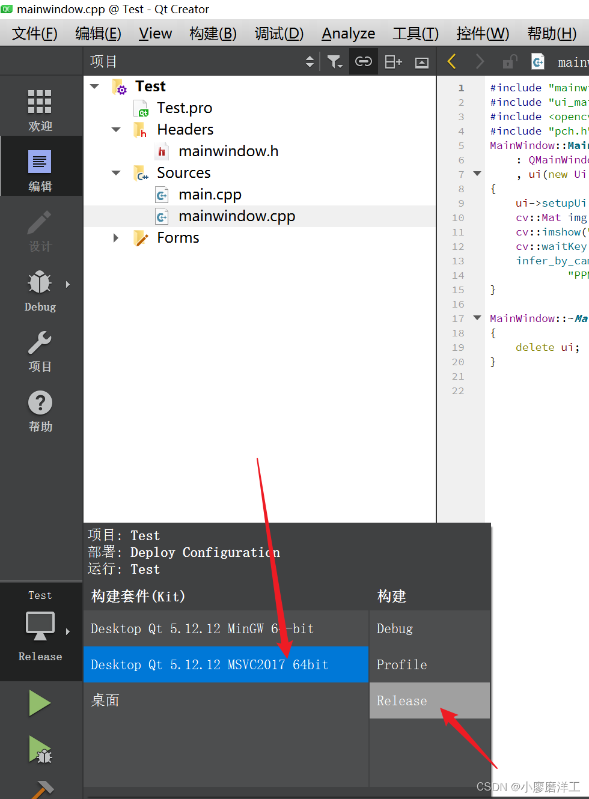
Task: Collapse the Headers folder
Action: 116,130
